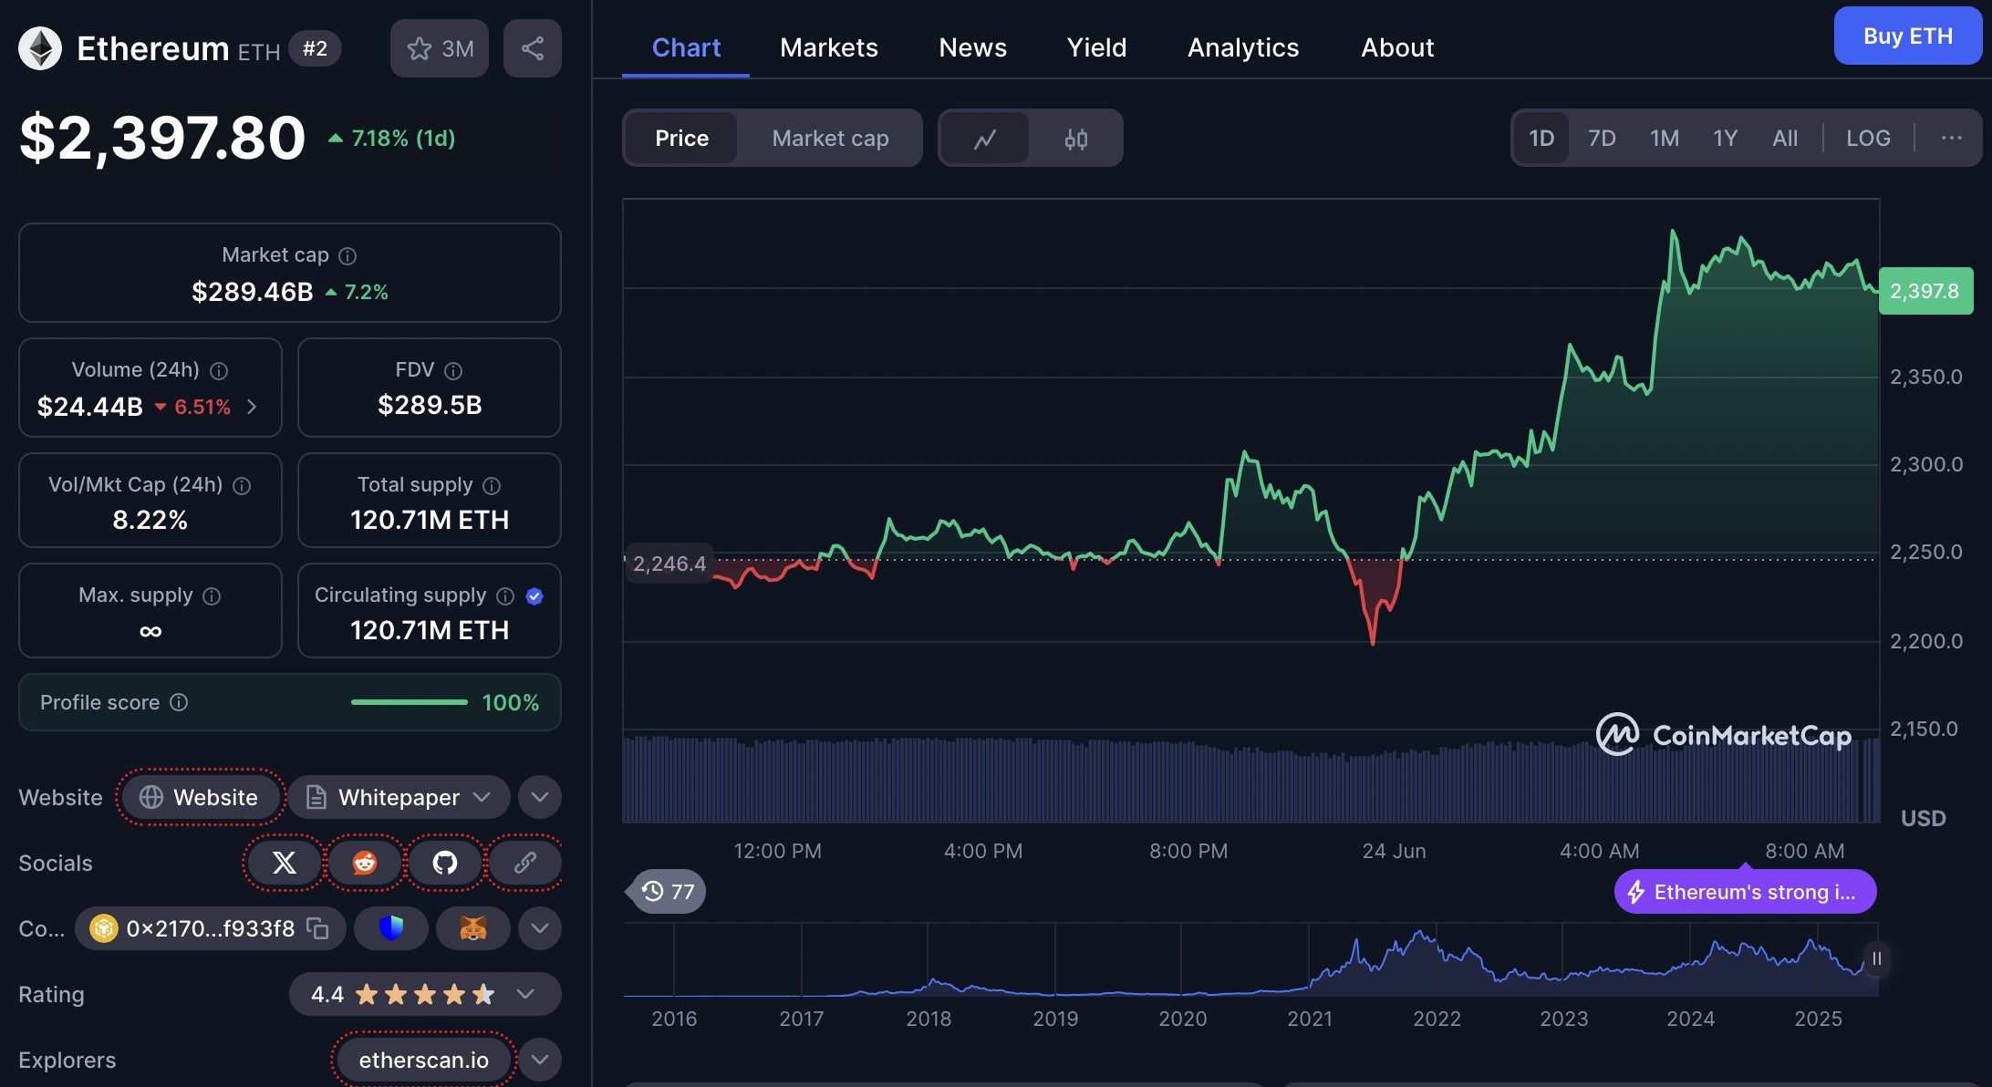The width and height of the screenshot is (1992, 1087).
Task: Set chart range to 7D
Action: click(1602, 139)
